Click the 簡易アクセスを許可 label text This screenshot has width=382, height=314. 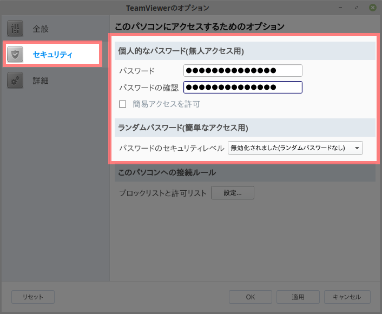pos(166,104)
